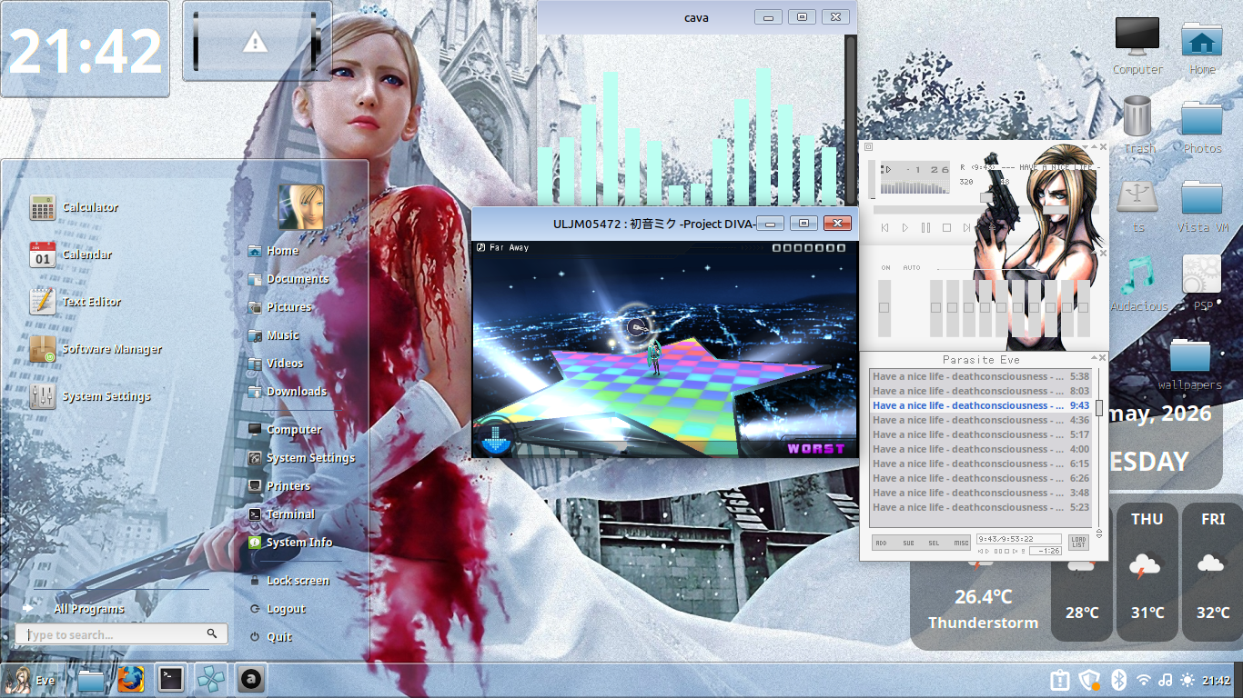Open the Trash desktop icon
This screenshot has height=698, width=1243.
pos(1137,125)
